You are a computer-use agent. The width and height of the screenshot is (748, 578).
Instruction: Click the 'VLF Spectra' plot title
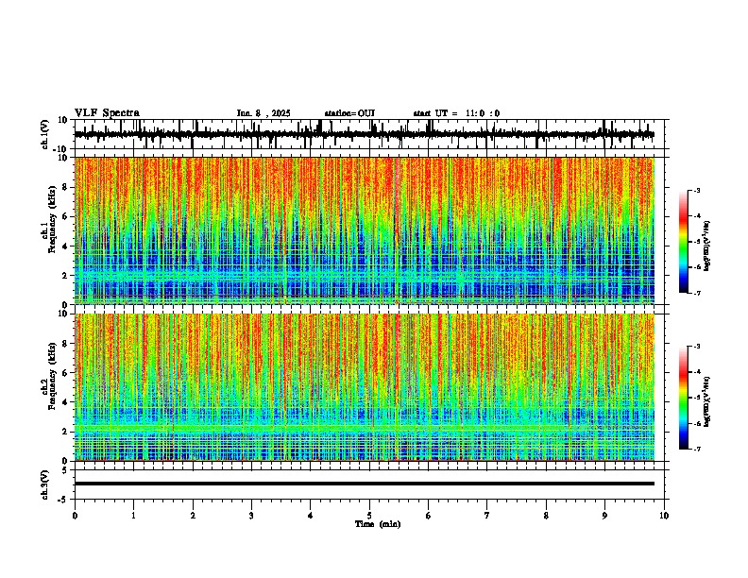pos(107,113)
